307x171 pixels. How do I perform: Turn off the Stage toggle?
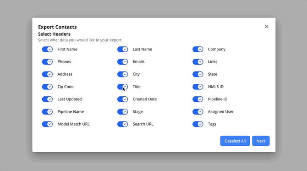pos(122,112)
